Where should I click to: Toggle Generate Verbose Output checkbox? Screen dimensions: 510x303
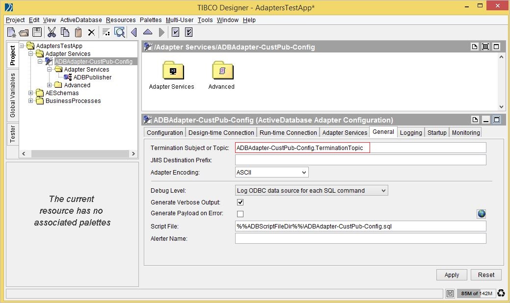[241, 202]
